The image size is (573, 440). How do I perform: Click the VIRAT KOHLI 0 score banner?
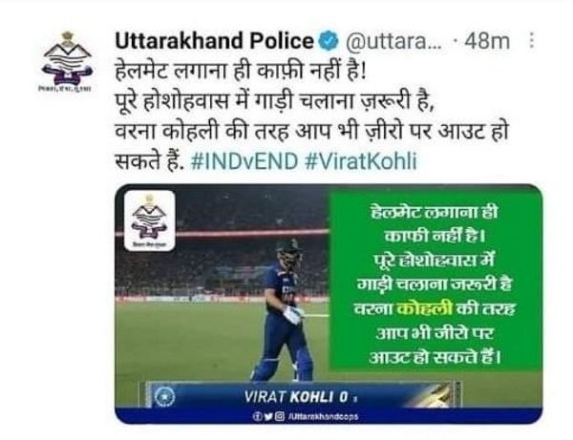[x=304, y=395]
